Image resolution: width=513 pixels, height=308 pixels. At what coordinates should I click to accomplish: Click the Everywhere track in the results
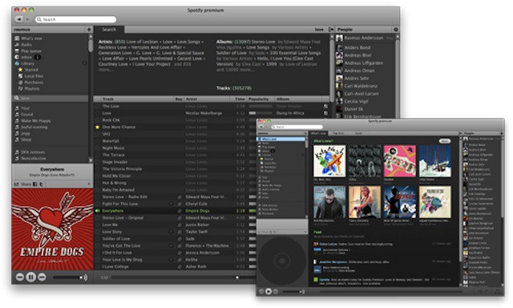(113, 211)
